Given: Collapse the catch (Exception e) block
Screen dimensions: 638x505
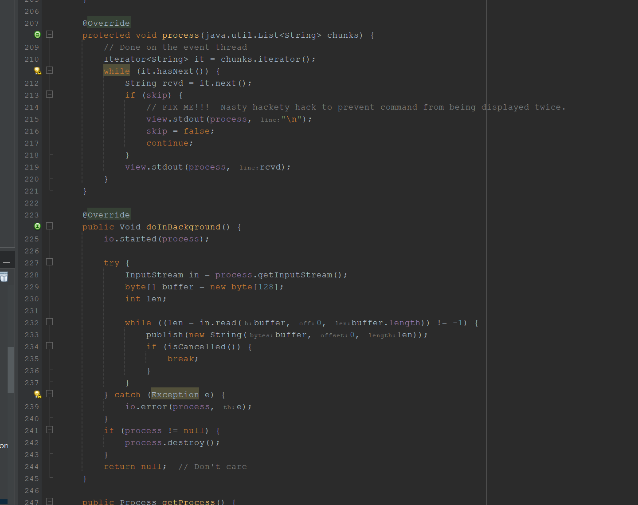Looking at the screenshot, I should coord(50,394).
